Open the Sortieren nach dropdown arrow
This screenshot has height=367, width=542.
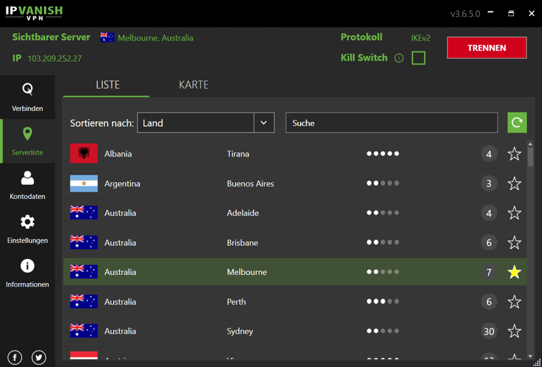[x=264, y=123]
